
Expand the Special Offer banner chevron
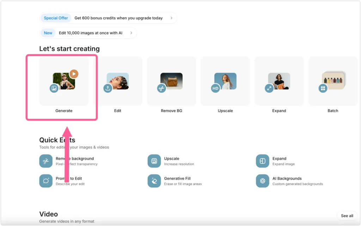click(x=172, y=18)
